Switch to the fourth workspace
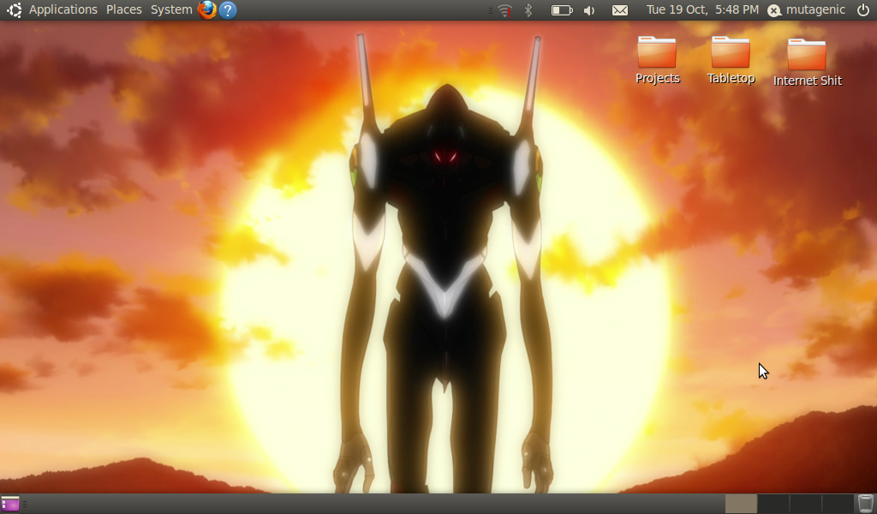Viewport: 877px width, 514px height. click(x=837, y=504)
